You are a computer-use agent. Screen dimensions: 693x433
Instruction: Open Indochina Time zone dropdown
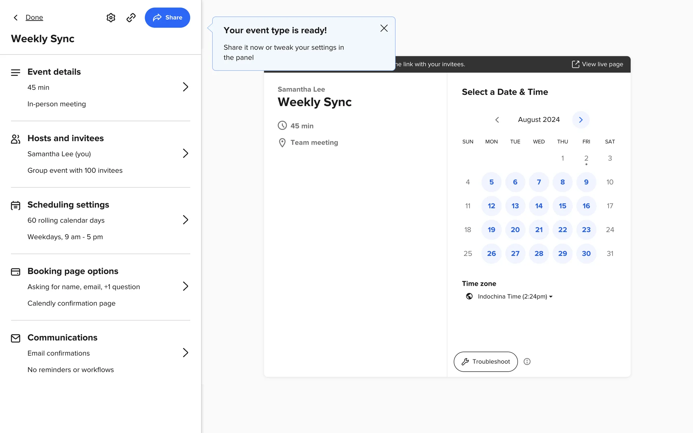point(515,297)
